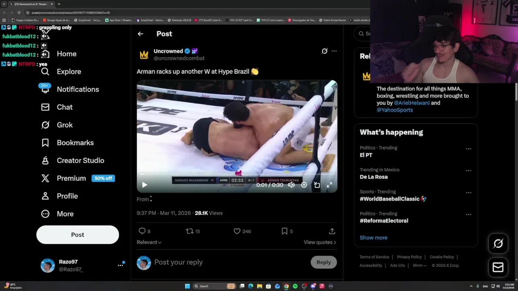Open the @uncrownedcombat handle link

click(179, 58)
